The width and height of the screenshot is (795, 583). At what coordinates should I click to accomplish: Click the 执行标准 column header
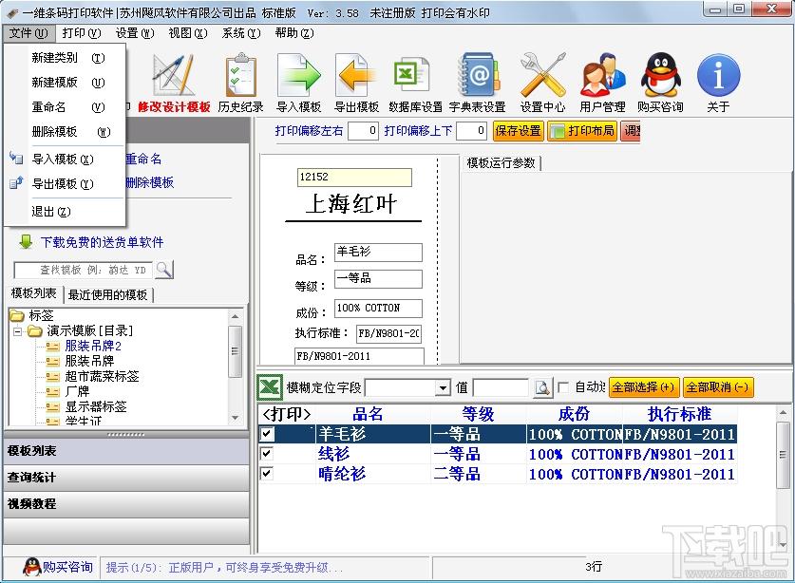[x=679, y=414]
